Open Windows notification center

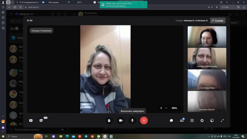[243, 136]
